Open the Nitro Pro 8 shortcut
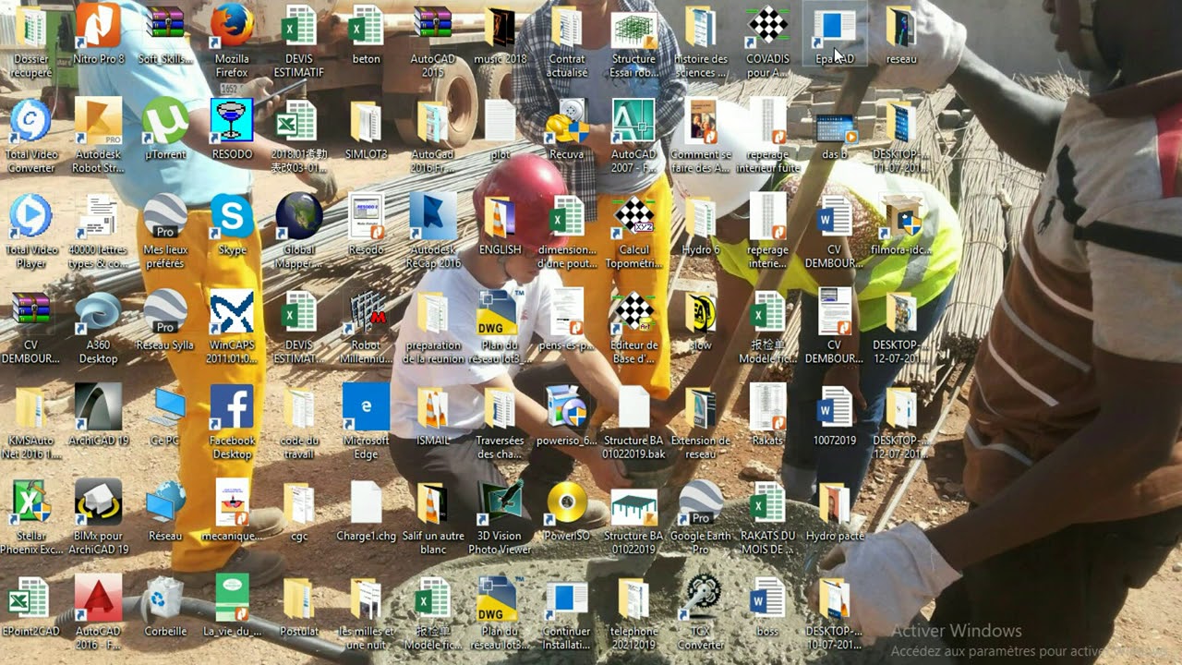Image resolution: width=1182 pixels, height=665 pixels. (98, 36)
